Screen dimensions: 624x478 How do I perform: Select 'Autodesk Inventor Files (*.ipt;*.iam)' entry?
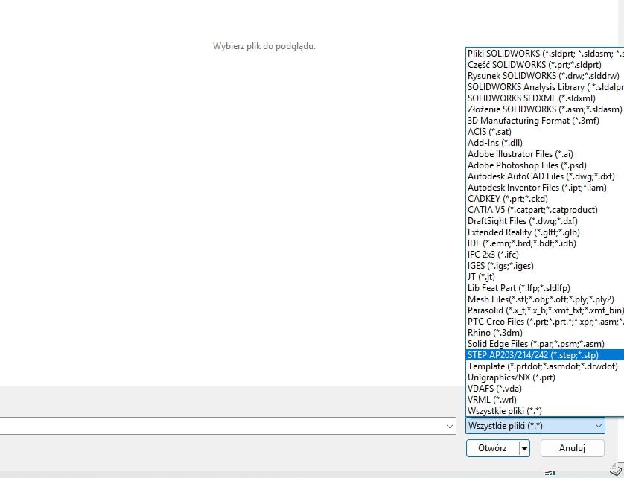545,187
